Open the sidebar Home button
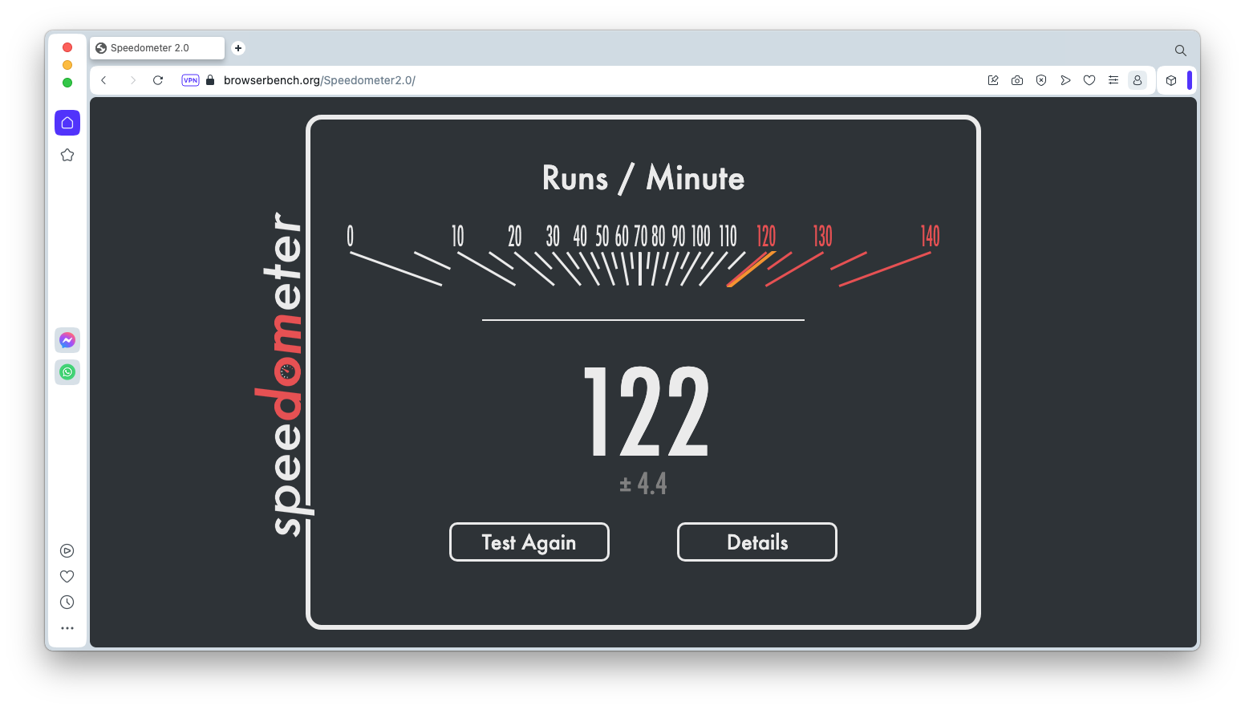The height and width of the screenshot is (710, 1245). tap(67, 123)
